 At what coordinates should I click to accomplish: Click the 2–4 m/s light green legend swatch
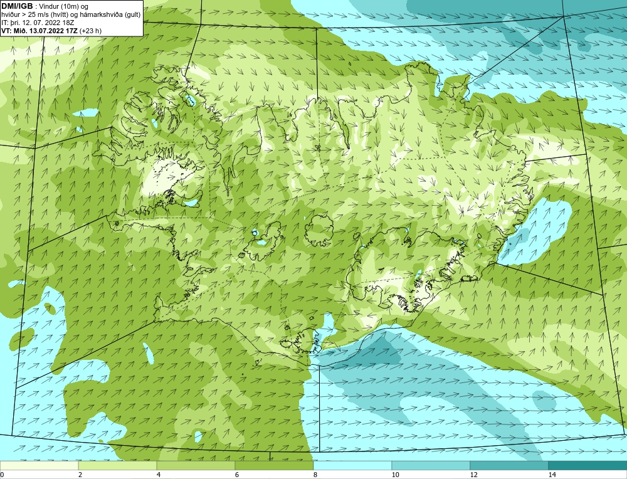tap(118, 465)
